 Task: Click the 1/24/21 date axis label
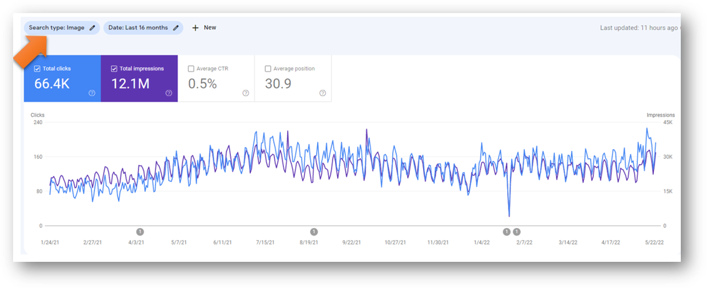pyautogui.click(x=50, y=242)
